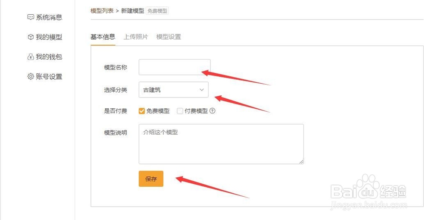Open 账号设置 in the sidebar
The width and height of the screenshot is (431, 220).
click(x=49, y=76)
